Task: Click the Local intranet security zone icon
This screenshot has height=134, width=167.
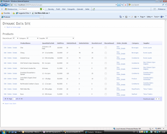Action: (114, 129)
